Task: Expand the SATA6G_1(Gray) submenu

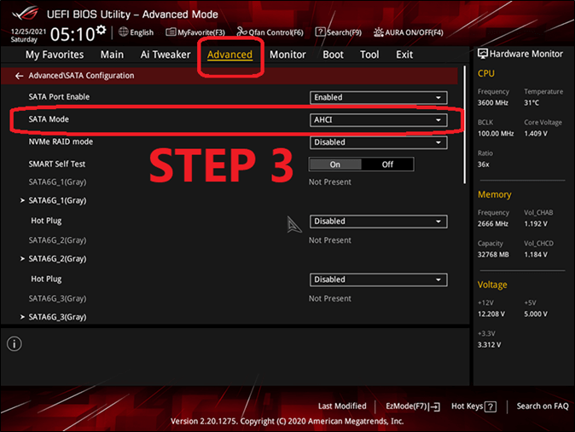Action: coord(57,200)
